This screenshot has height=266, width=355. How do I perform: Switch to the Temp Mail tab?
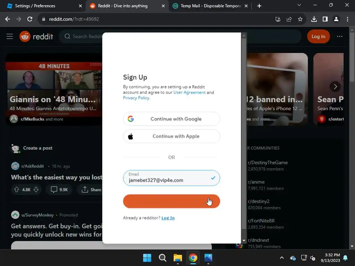(x=210, y=6)
